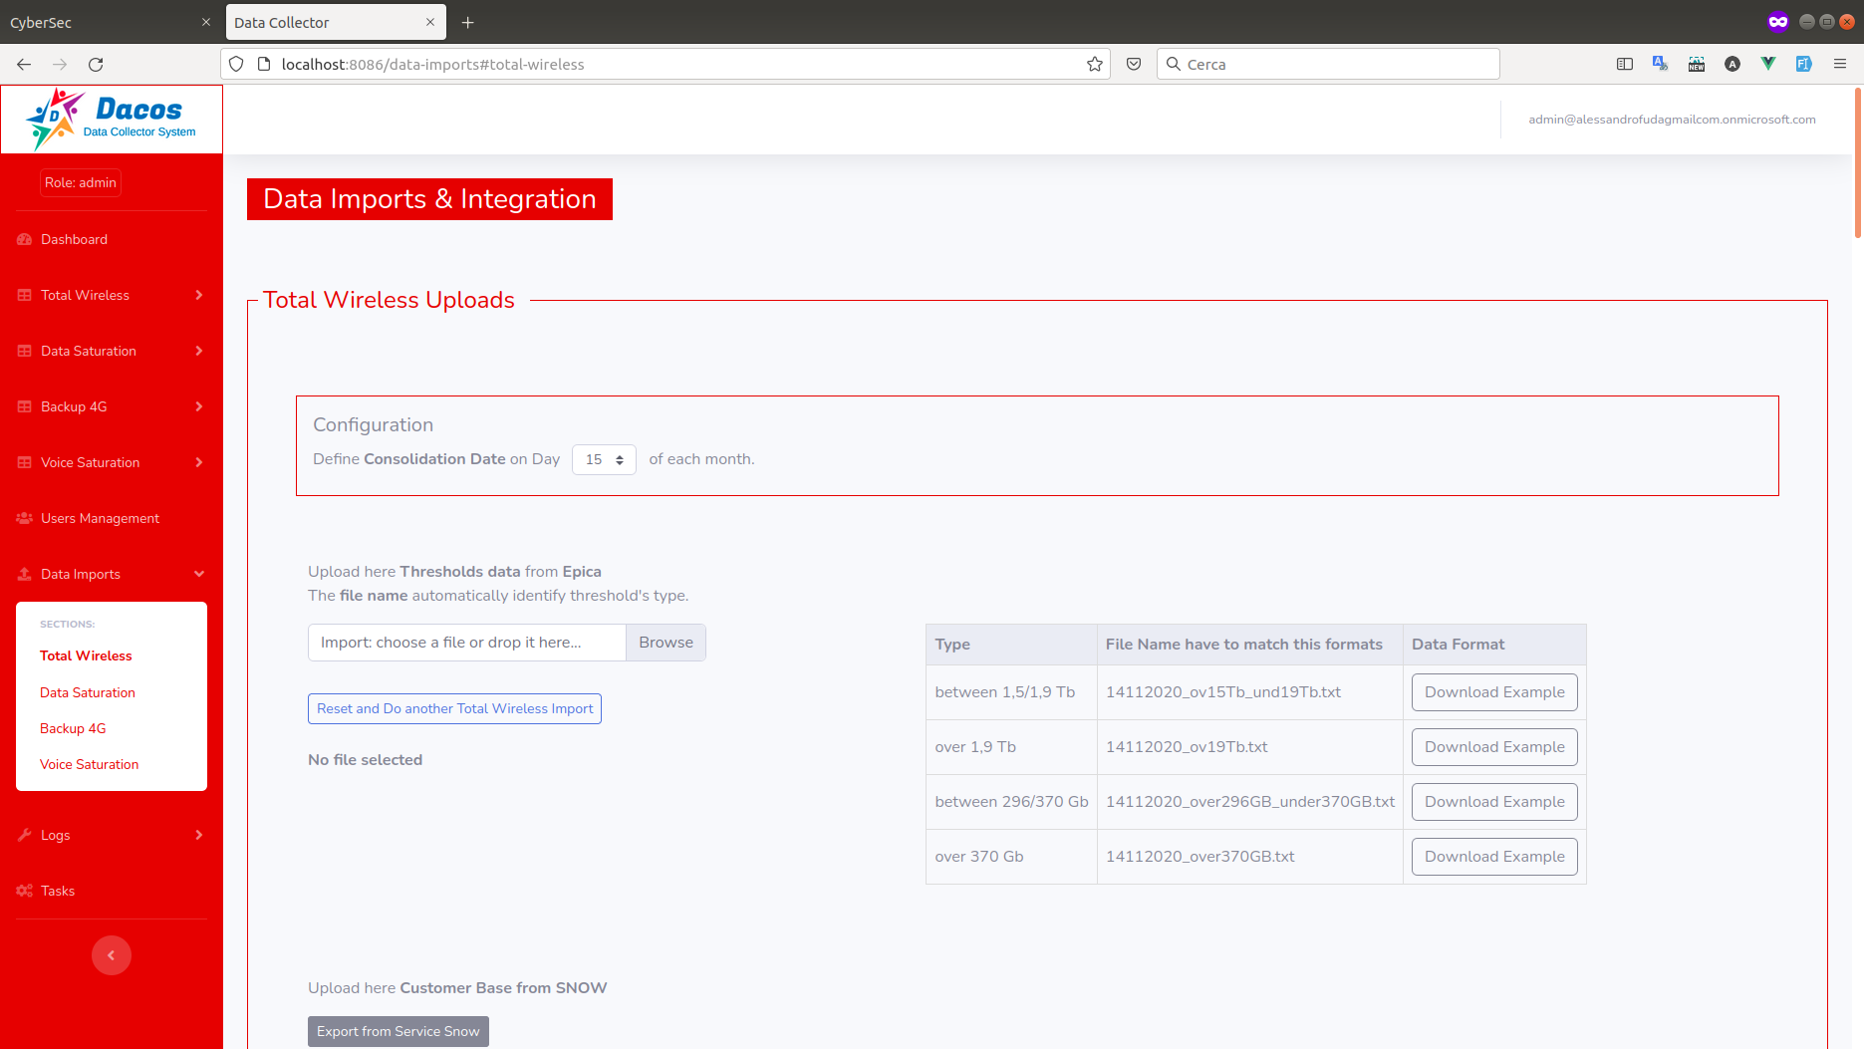
Task: Collapse the sidebar with the round arrow button
Action: (x=112, y=955)
